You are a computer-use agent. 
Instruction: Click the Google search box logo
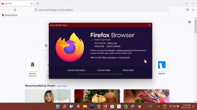46,46
